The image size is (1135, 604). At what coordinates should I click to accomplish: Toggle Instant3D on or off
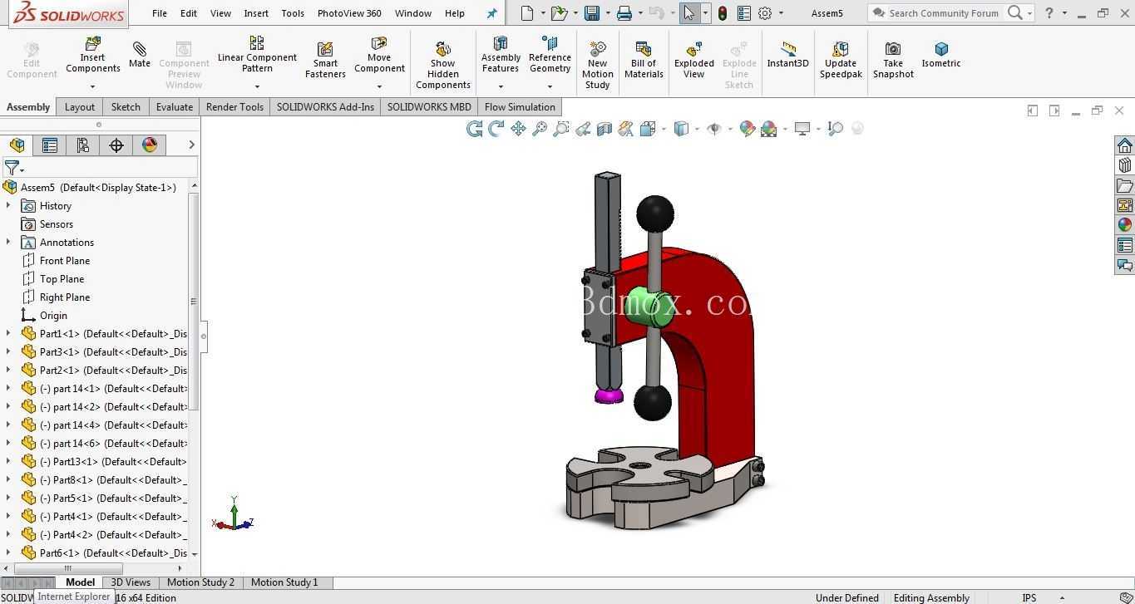pyautogui.click(x=787, y=55)
